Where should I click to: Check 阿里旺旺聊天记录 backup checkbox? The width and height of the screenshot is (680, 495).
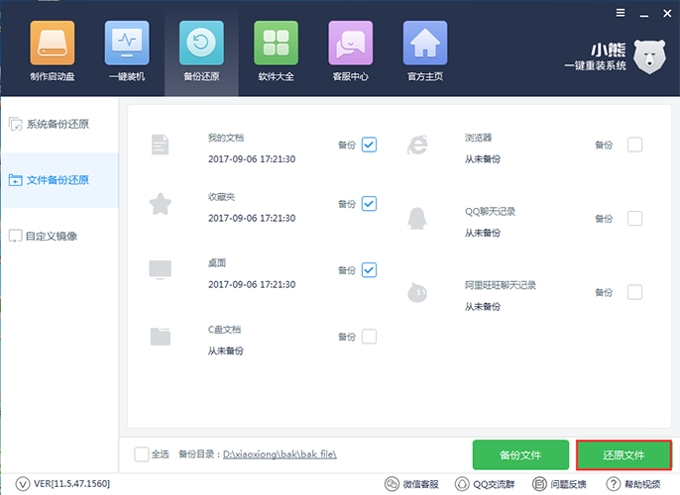pos(634,292)
